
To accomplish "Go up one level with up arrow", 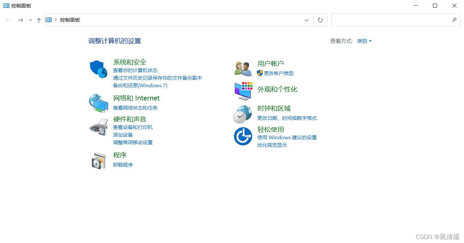I will (x=39, y=20).
